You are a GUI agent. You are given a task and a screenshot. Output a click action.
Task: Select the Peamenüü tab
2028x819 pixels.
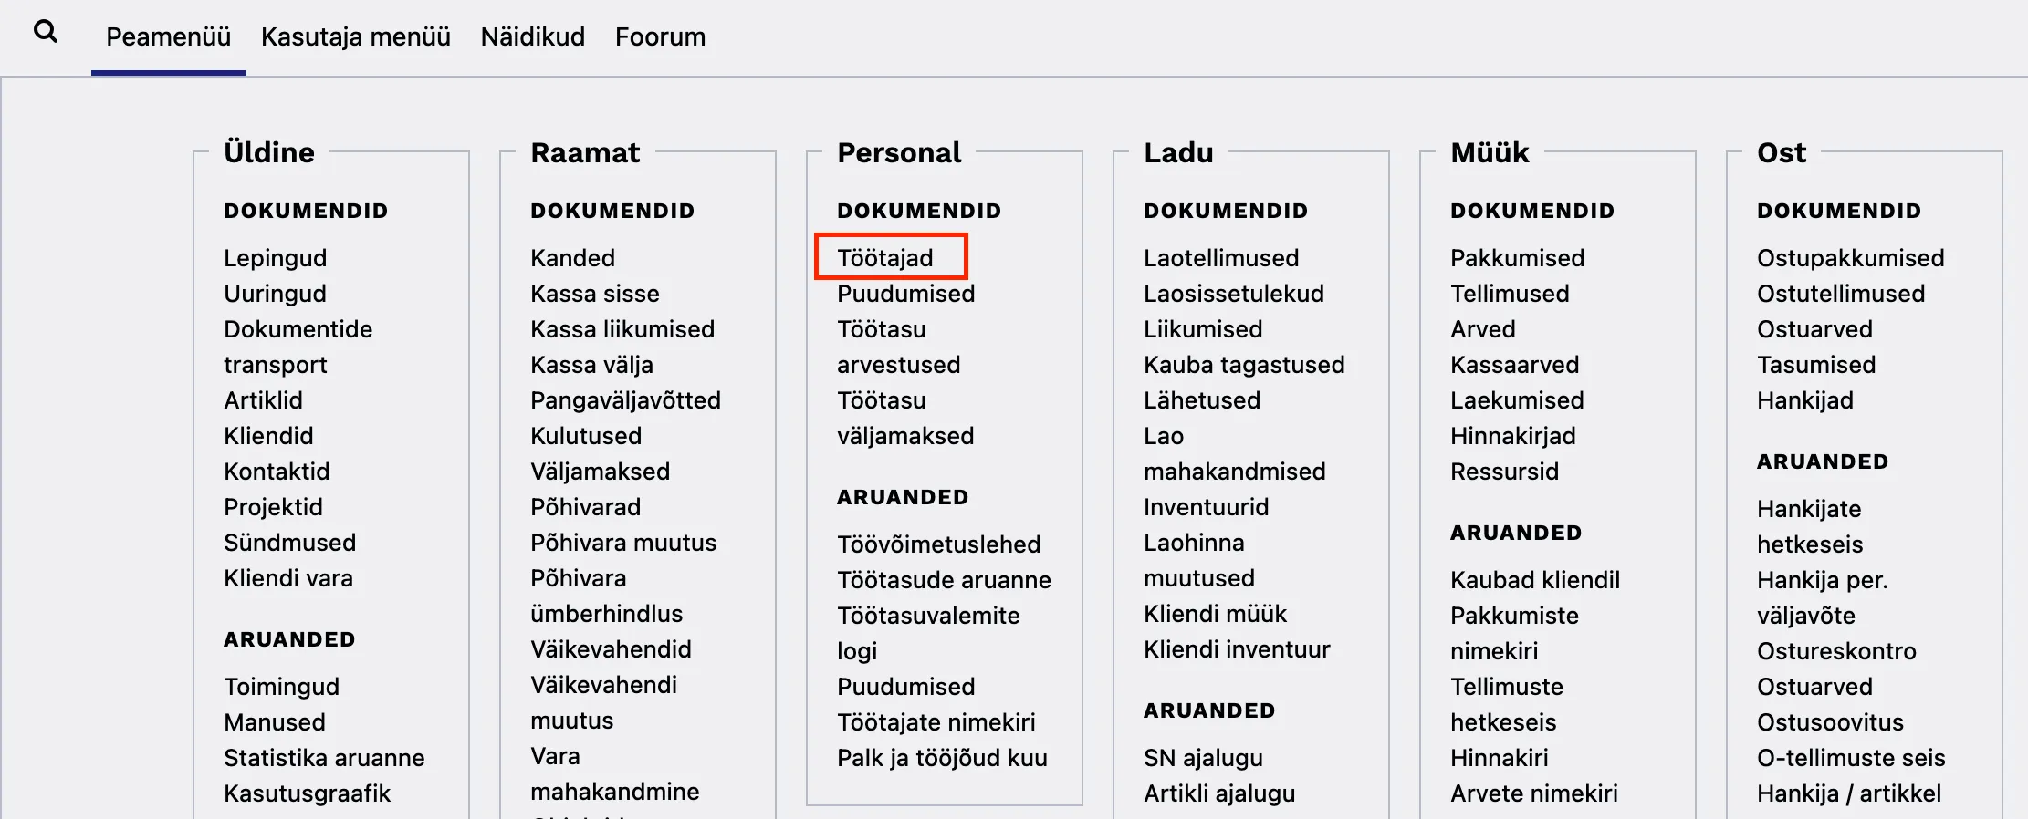168,37
